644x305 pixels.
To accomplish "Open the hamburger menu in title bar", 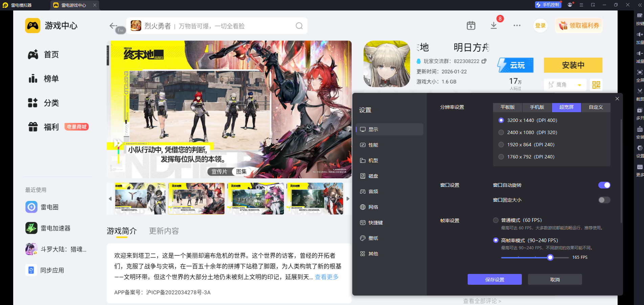I will 581,5.
